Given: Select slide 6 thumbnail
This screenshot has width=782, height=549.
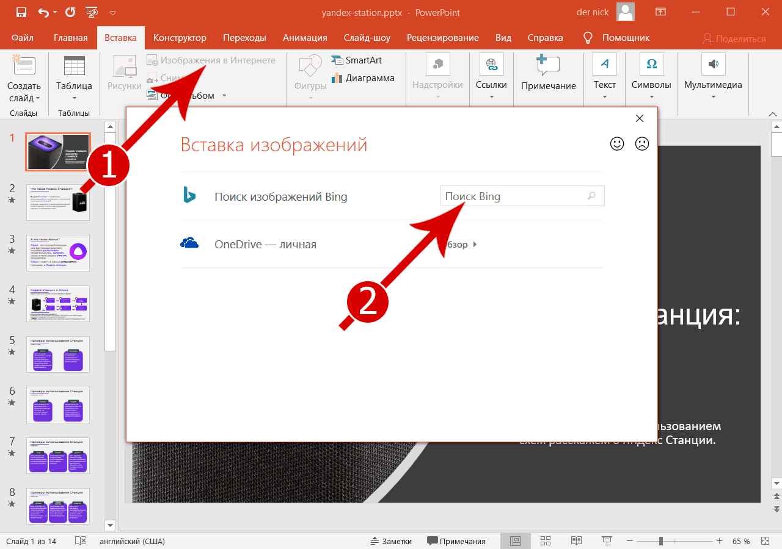Looking at the screenshot, I should pyautogui.click(x=58, y=405).
